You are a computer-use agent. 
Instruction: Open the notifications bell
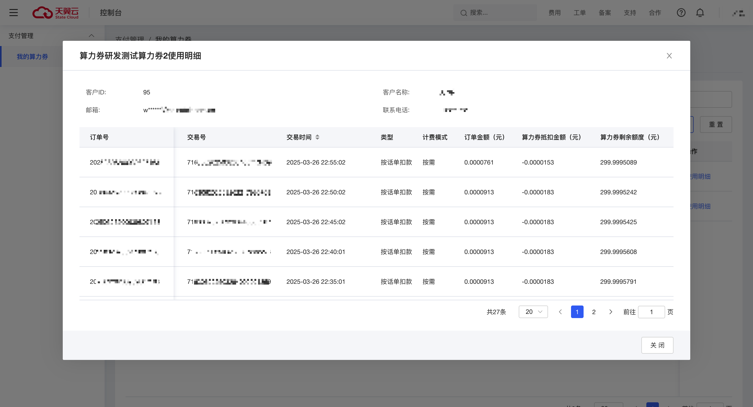[x=700, y=13]
